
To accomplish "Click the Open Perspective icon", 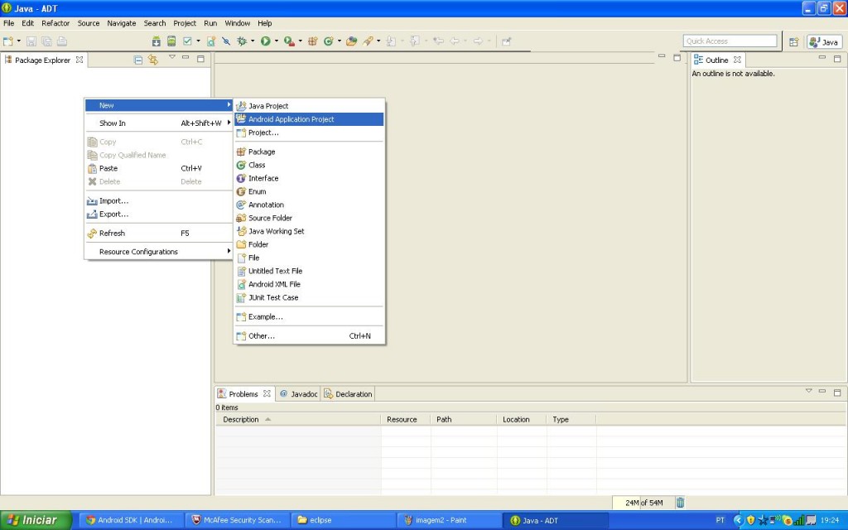I will click(x=793, y=41).
